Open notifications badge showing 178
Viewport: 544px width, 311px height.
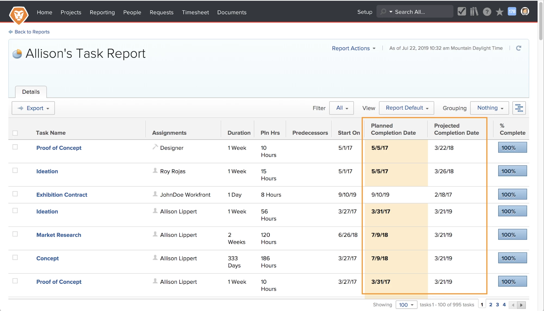point(512,11)
